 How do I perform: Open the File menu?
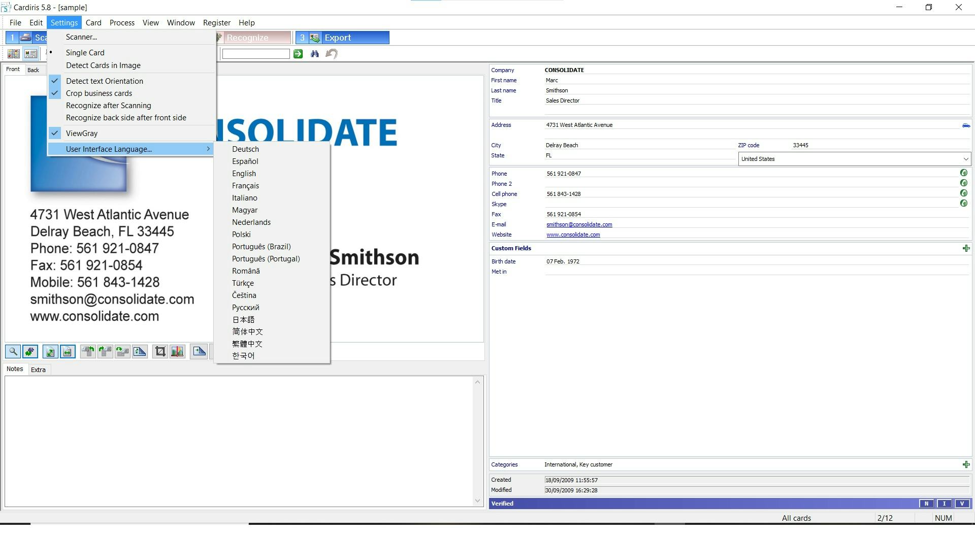pos(15,23)
